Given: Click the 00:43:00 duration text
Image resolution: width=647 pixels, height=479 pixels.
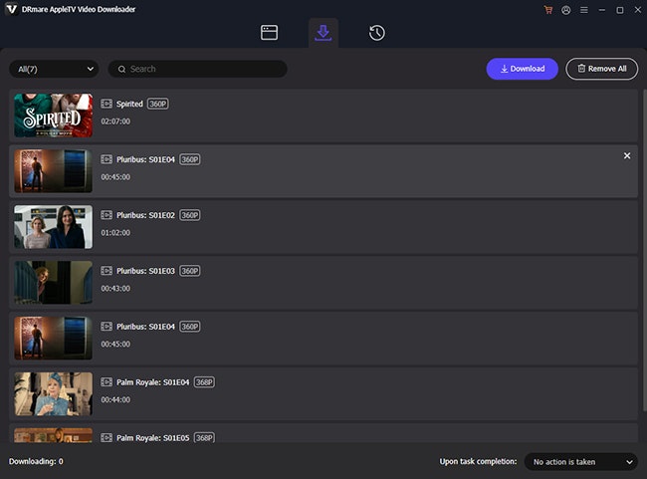Looking at the screenshot, I should point(115,289).
